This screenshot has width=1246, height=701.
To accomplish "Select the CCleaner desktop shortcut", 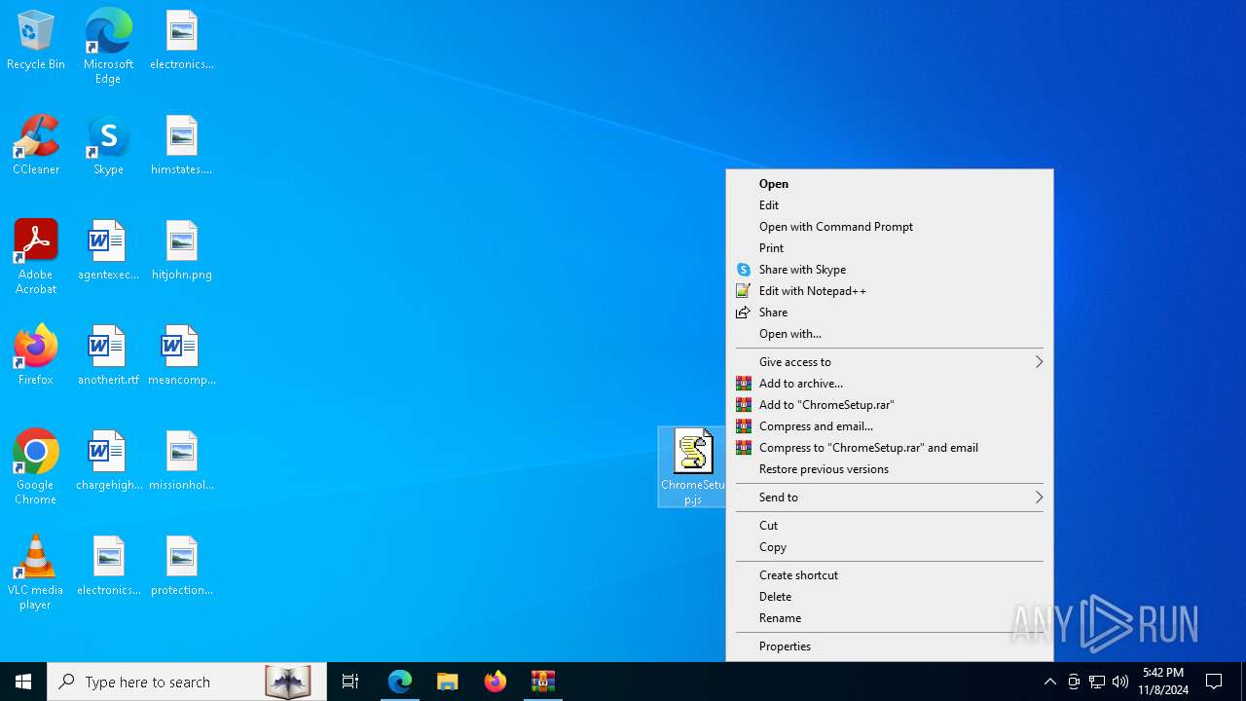I will tap(36, 146).
